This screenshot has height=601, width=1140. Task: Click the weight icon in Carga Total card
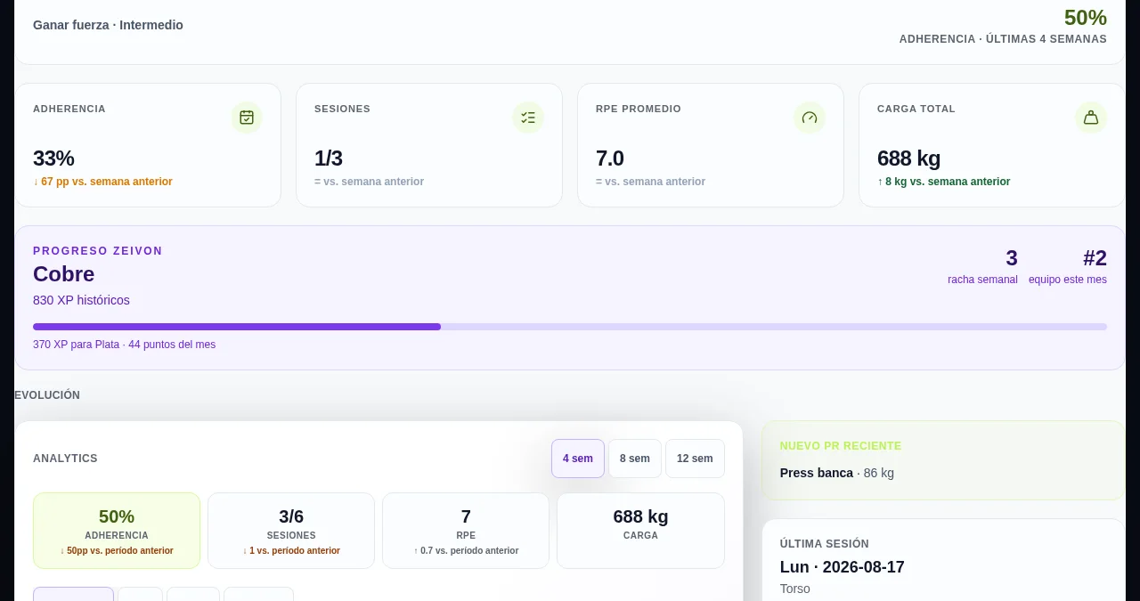pyautogui.click(x=1091, y=118)
